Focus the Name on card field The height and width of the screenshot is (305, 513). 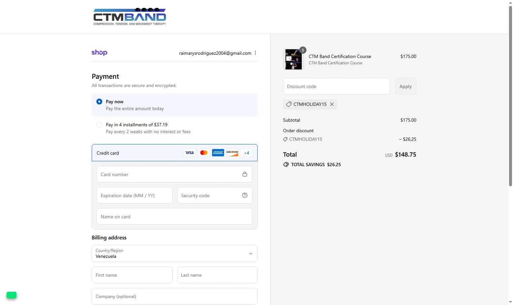[x=175, y=216]
